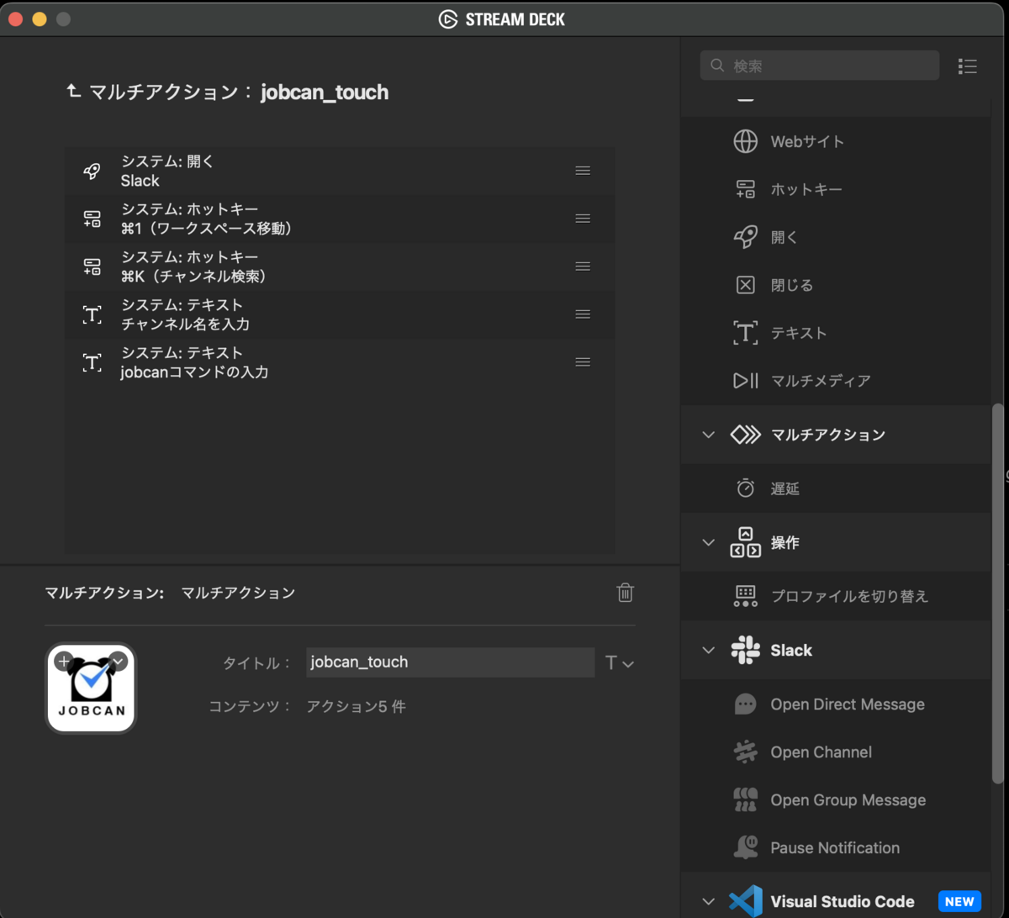Viewport: 1009px width, 918px height.
Task: Toggle the action list view icon
Action: (x=967, y=66)
